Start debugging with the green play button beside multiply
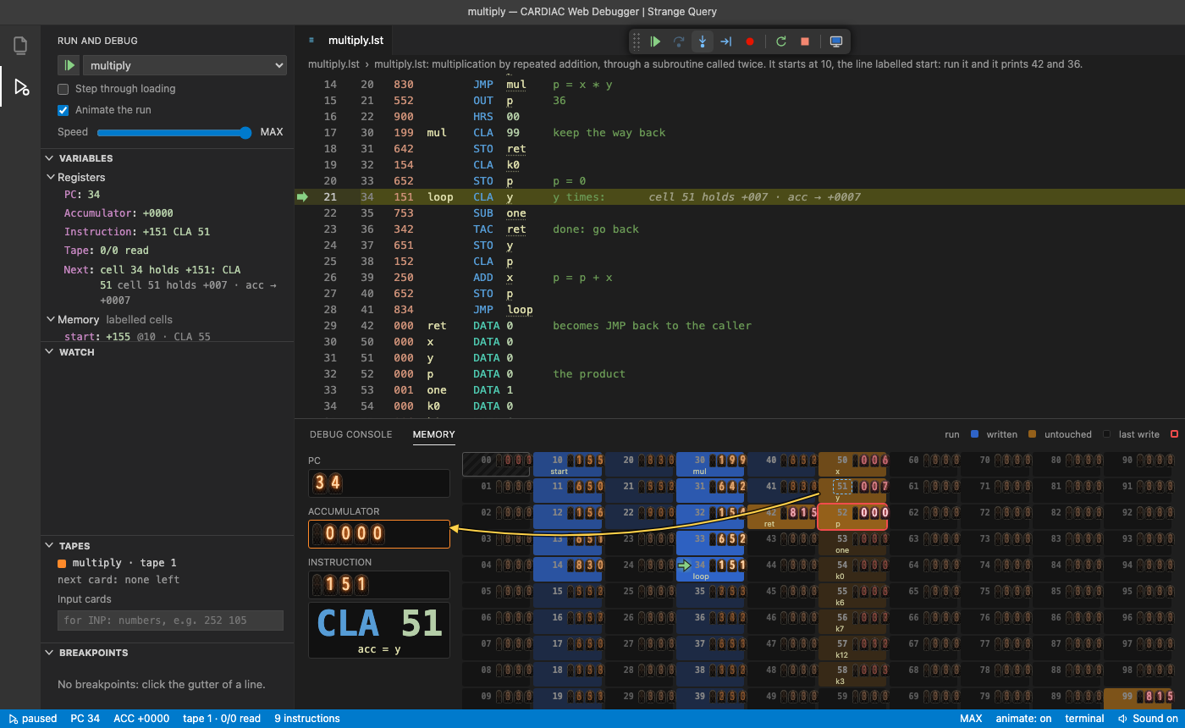This screenshot has height=728, width=1185. pyautogui.click(x=69, y=65)
